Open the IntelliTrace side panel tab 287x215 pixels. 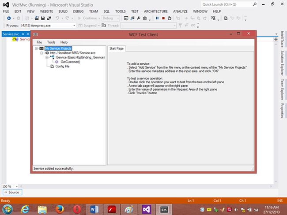(x=282, y=39)
